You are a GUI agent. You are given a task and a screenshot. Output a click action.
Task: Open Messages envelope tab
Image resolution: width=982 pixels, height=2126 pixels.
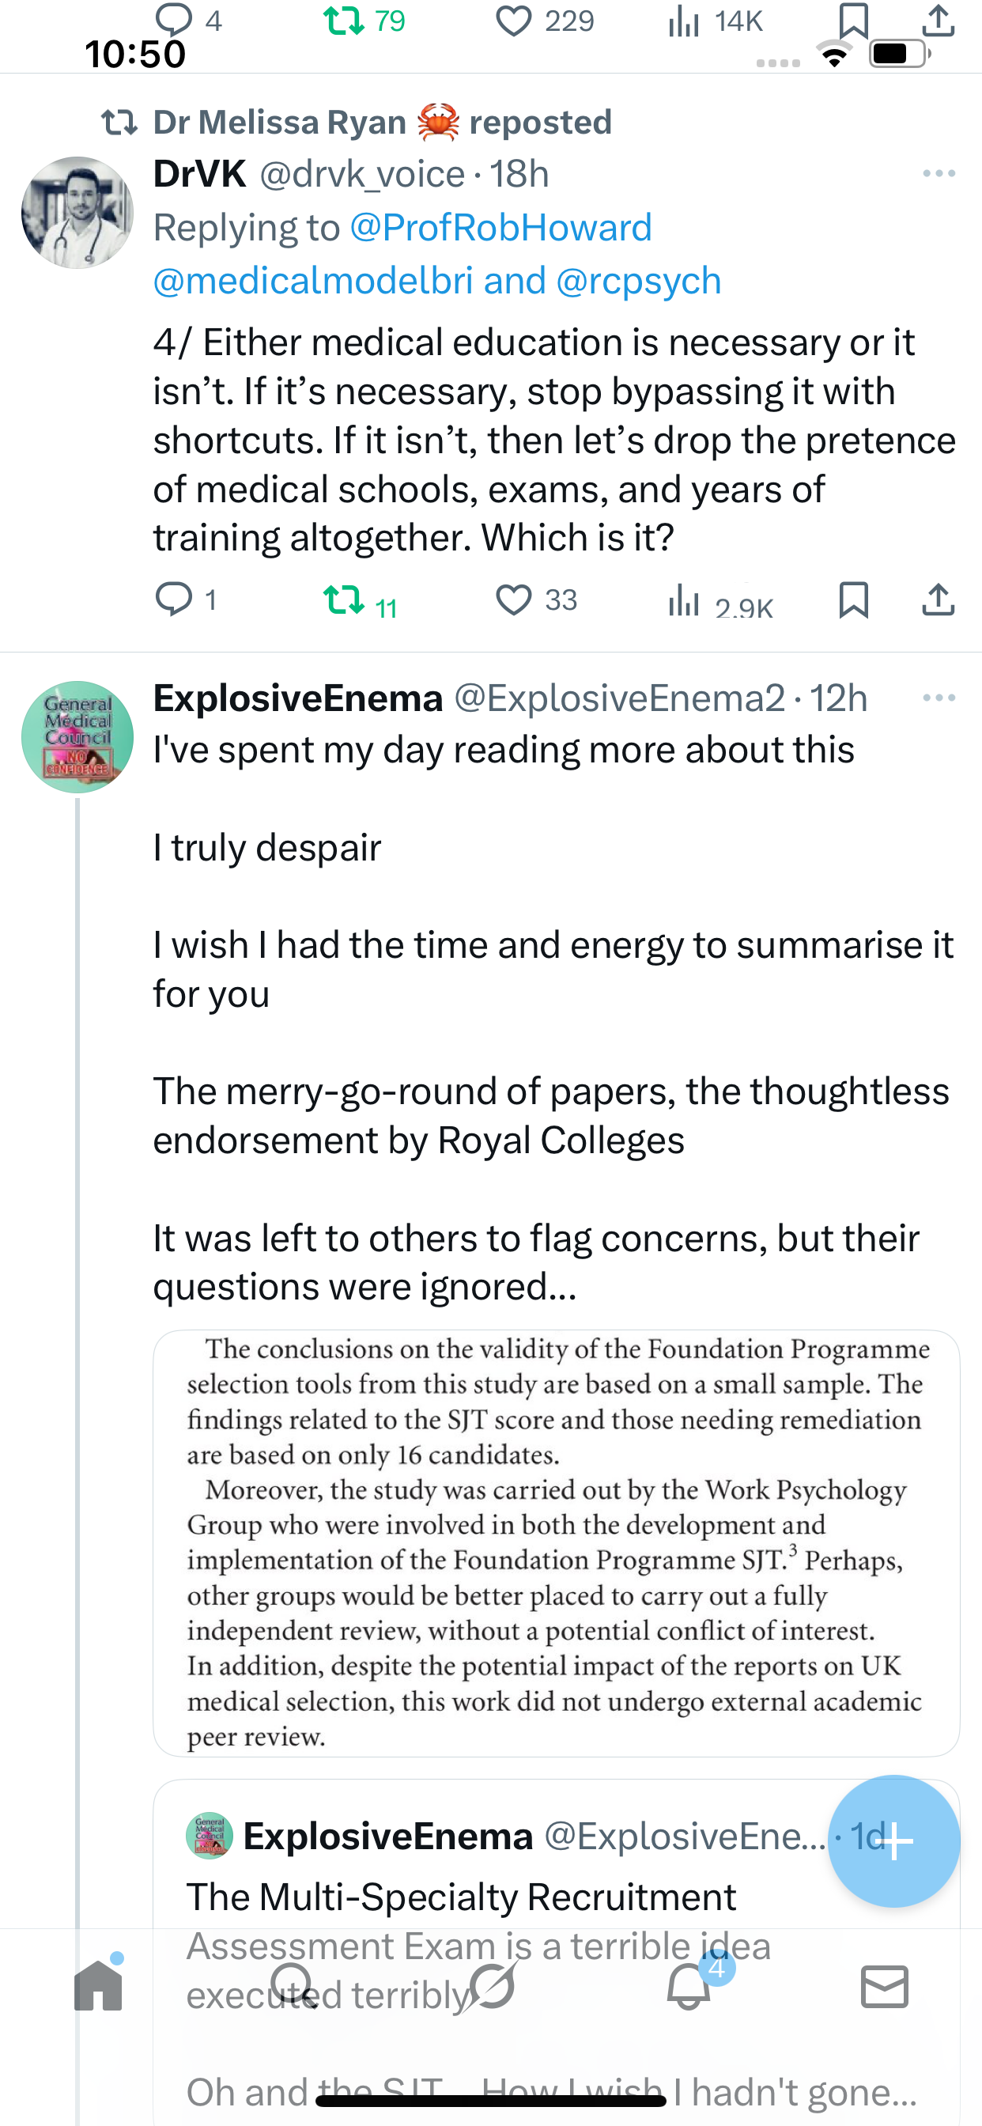[885, 1986]
